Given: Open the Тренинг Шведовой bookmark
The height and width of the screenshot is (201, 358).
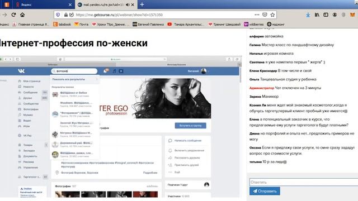Looking at the screenshot, I should (224, 24).
